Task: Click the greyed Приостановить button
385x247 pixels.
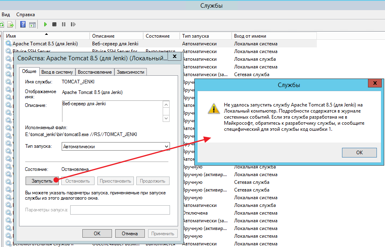Action: [x=115, y=181]
